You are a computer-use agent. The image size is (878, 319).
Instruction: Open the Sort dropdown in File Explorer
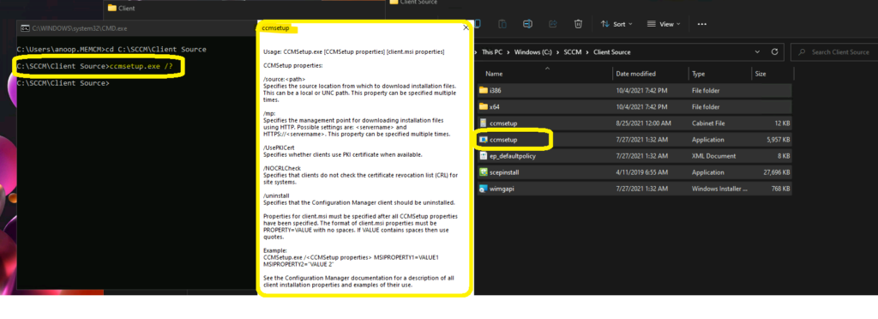point(616,24)
